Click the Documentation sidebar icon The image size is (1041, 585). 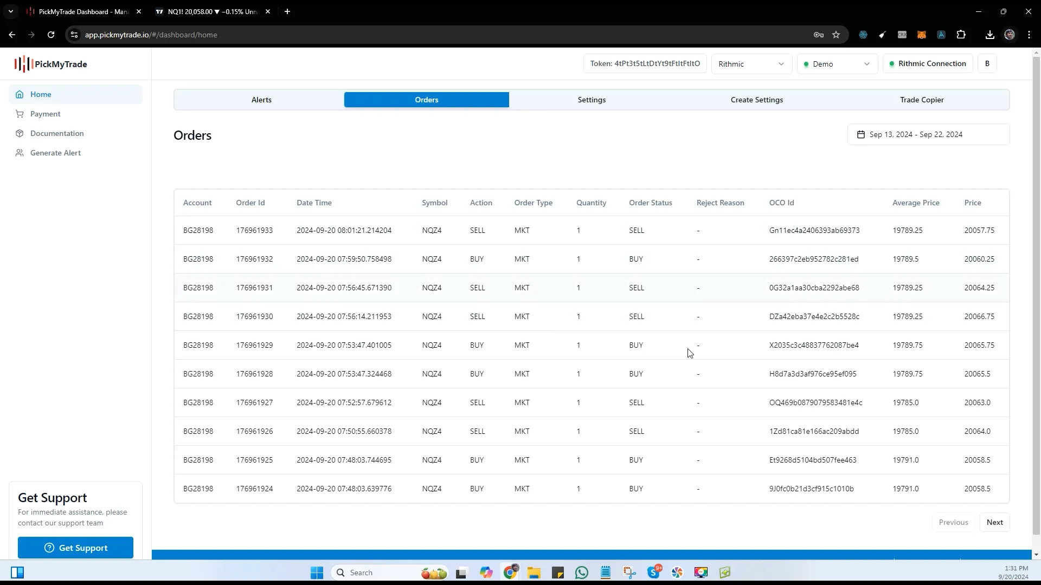point(20,133)
